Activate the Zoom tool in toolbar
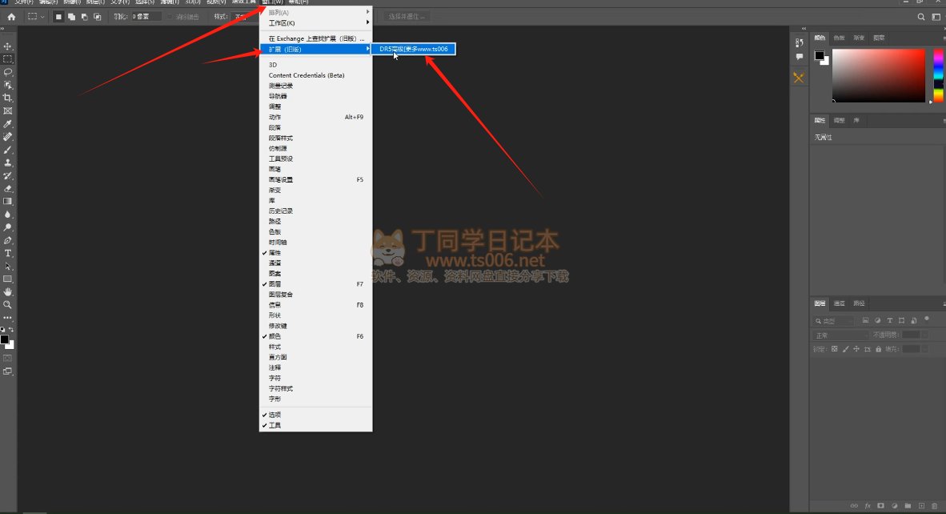Viewport: 946px width, 514px height. click(x=8, y=305)
